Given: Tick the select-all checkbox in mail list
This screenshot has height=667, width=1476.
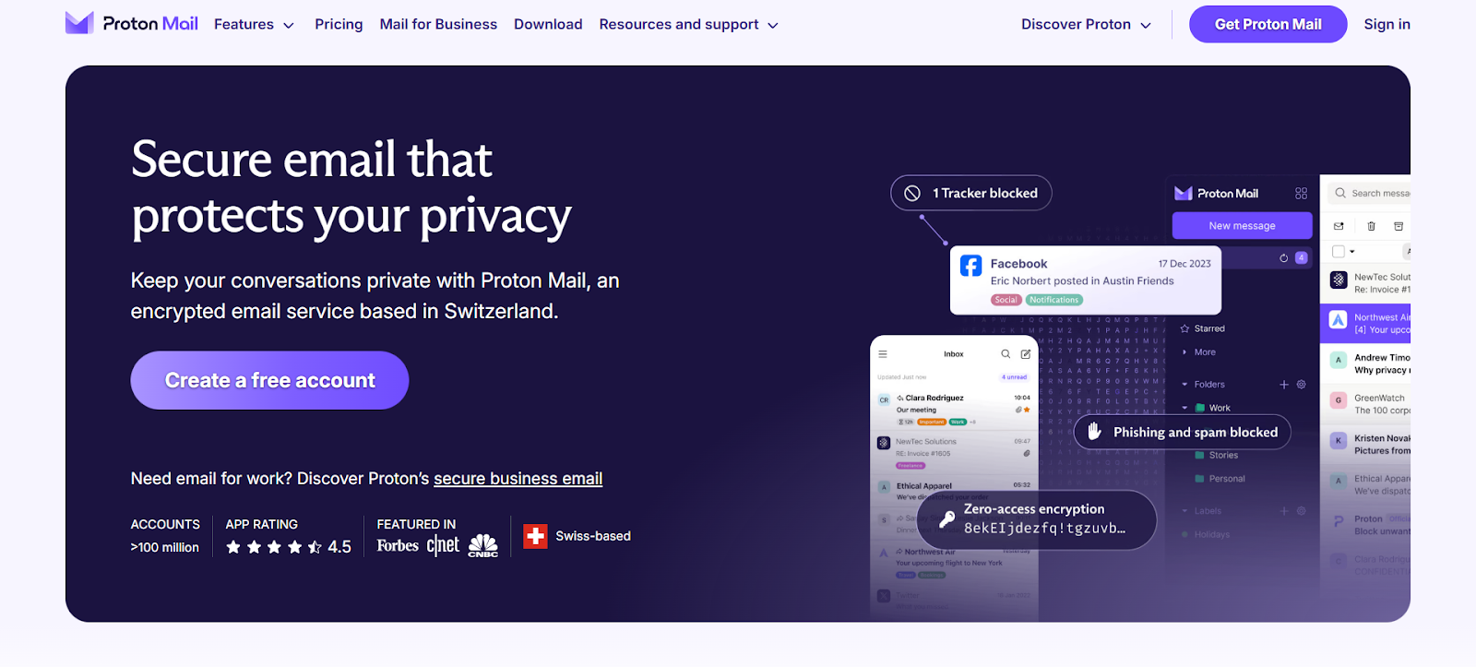Looking at the screenshot, I should (1339, 252).
